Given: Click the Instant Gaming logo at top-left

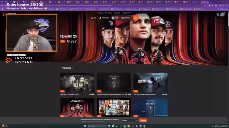Looking at the screenshot, I should pyautogui.click(x=10, y=14).
